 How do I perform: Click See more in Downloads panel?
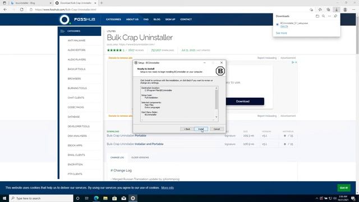tap(281, 33)
